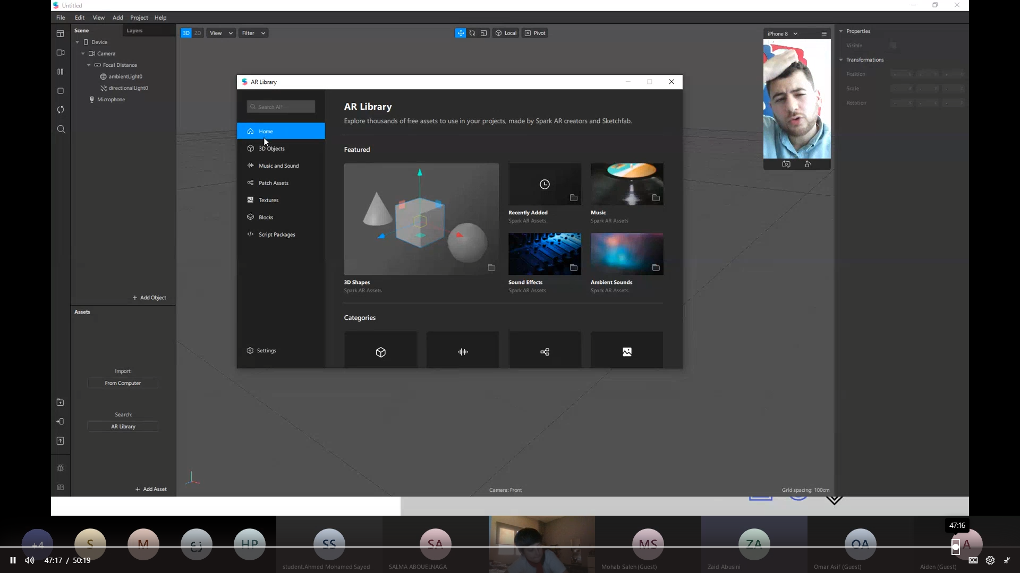Open the Edit menu
This screenshot has height=573, width=1020.
(80, 18)
